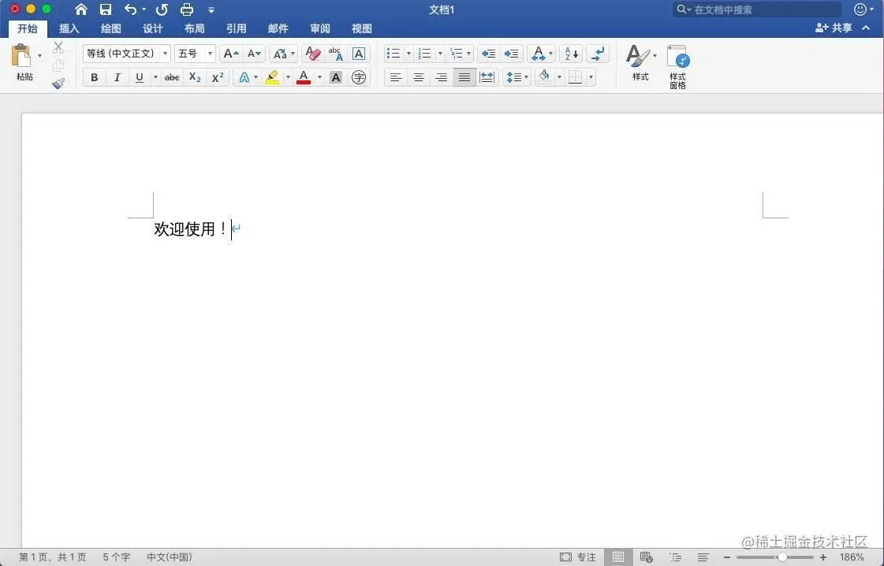
Task: Go to the 设计 tab
Action: pyautogui.click(x=153, y=28)
